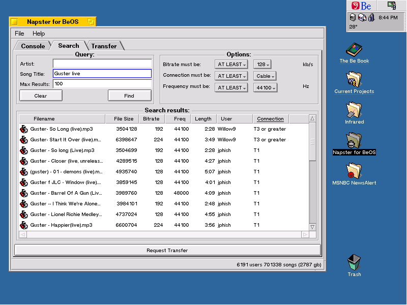Click the speaker icon in the system tray

point(353,17)
